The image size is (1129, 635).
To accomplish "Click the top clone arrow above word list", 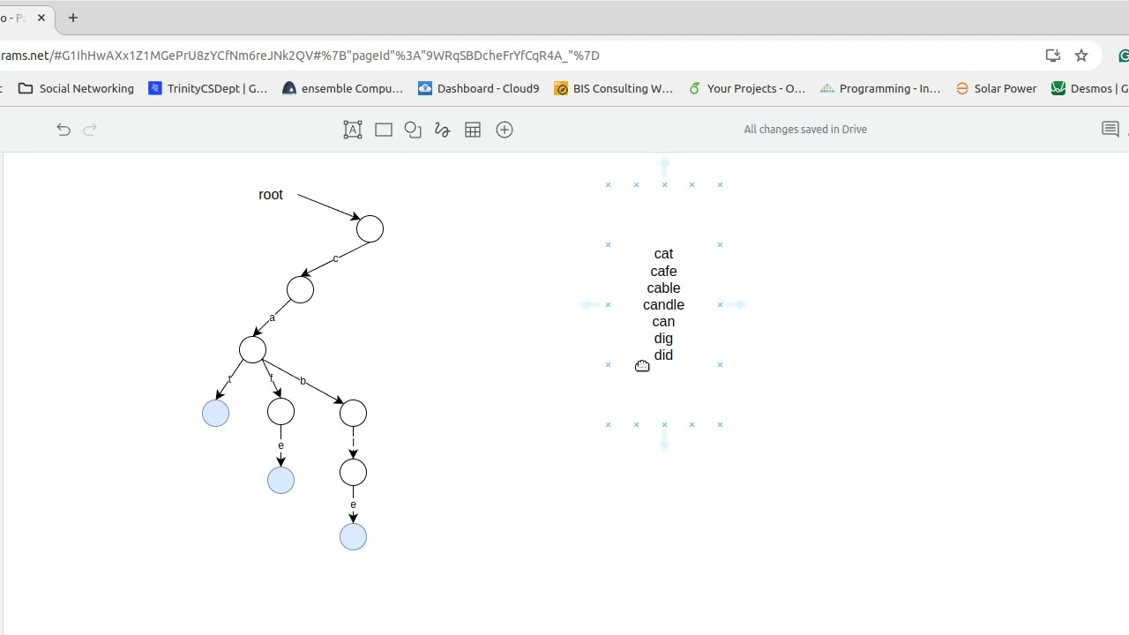I will (664, 165).
